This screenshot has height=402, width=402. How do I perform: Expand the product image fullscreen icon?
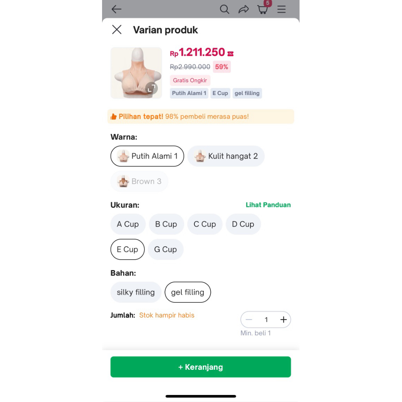(152, 88)
